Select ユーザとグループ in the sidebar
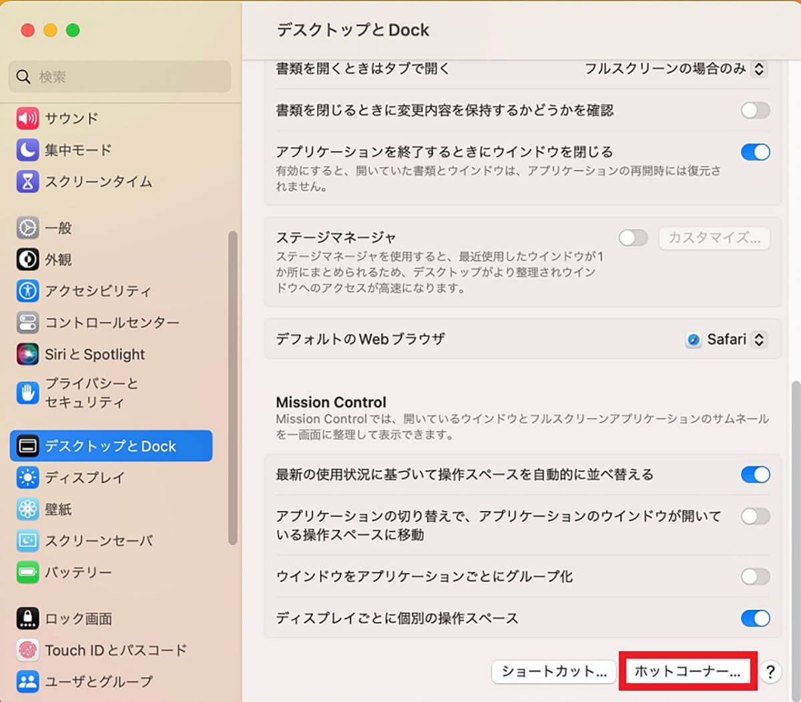801x702 pixels. [111, 681]
